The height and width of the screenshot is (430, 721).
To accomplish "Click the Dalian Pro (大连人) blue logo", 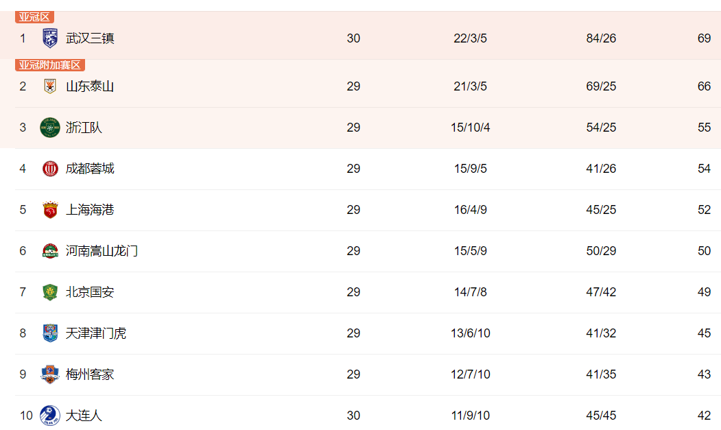I will coord(50,416).
